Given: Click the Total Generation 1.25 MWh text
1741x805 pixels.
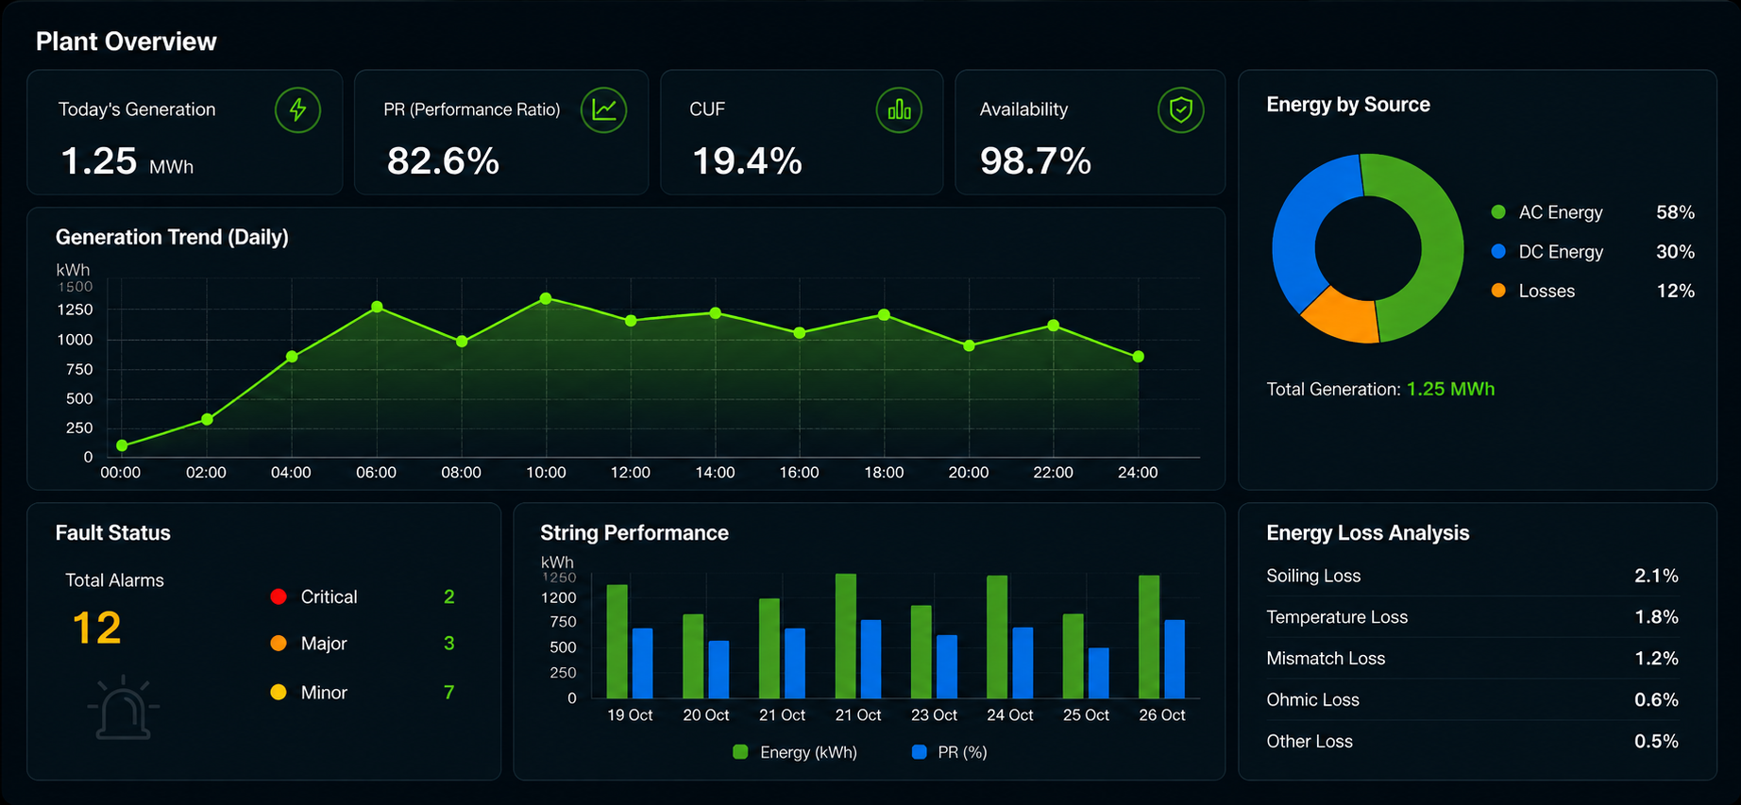Looking at the screenshot, I should tap(1380, 389).
